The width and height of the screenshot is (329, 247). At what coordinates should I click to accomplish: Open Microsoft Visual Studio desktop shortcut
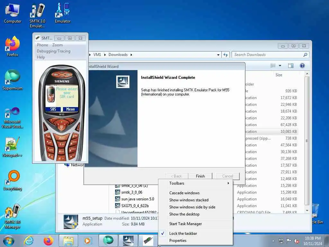click(13, 118)
